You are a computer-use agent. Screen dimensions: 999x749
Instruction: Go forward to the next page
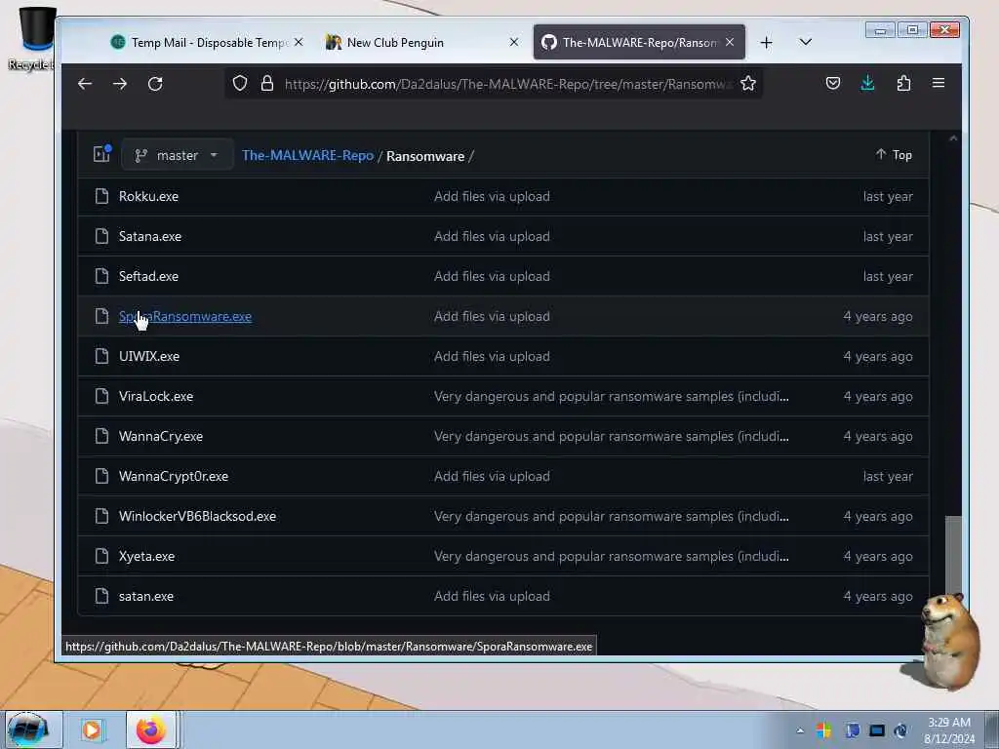pos(120,84)
